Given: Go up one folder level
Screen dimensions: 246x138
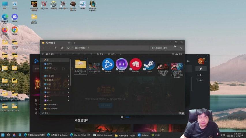Looking at the screenshot, I should pos(56,48).
